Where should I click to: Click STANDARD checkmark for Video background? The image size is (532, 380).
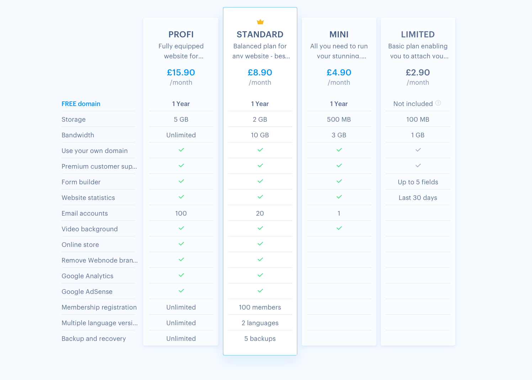click(260, 228)
